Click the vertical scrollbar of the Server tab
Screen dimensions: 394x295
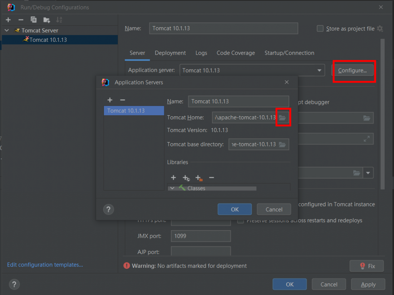pos(382,114)
